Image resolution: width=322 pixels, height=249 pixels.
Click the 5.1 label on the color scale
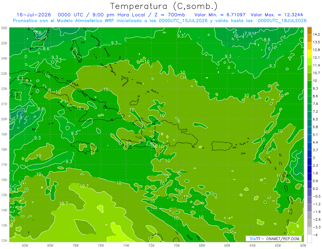tap(316, 135)
